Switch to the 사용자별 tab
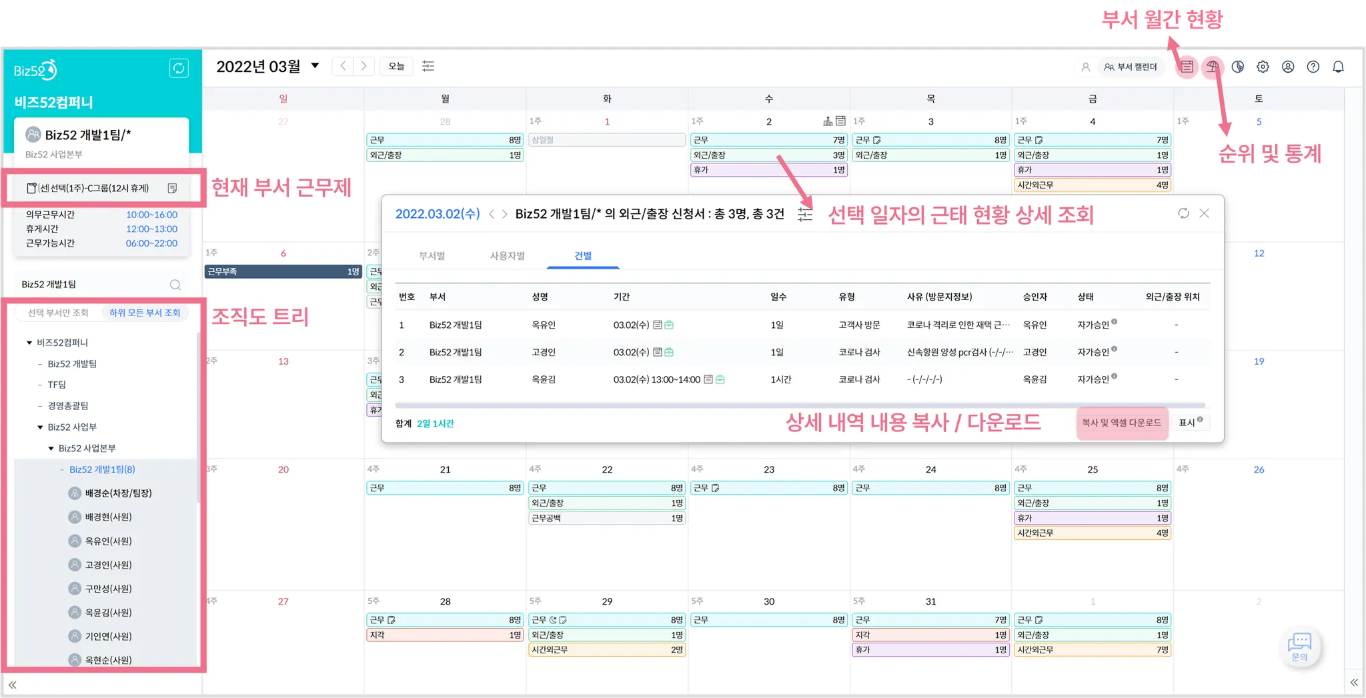 coord(508,256)
